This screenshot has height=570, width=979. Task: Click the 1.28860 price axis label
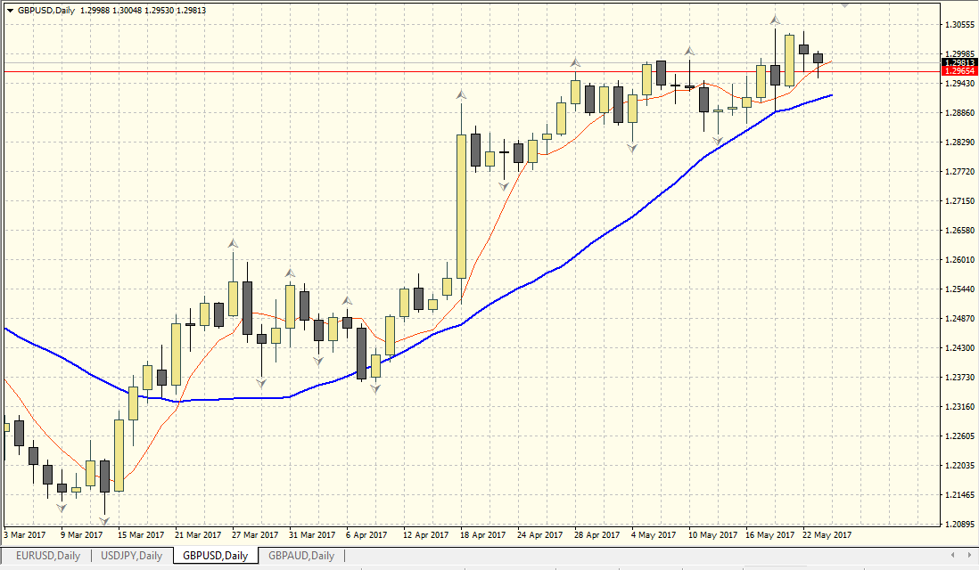959,113
